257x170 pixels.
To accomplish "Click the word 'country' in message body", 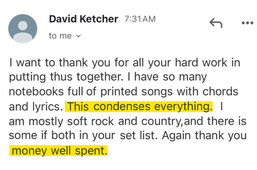I will coord(162,122).
